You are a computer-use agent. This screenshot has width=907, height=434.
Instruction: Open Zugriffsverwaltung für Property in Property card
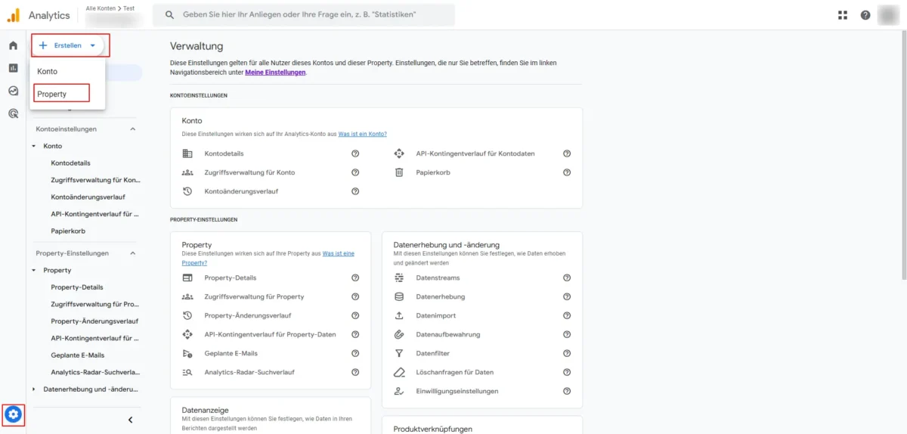[254, 296]
